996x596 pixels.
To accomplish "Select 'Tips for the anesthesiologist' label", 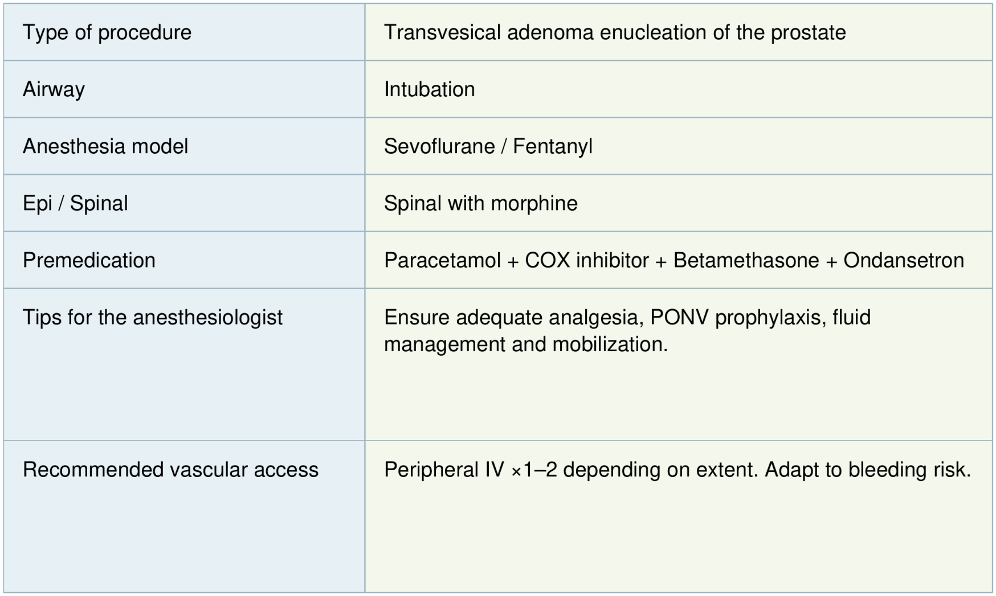I will point(152,317).
